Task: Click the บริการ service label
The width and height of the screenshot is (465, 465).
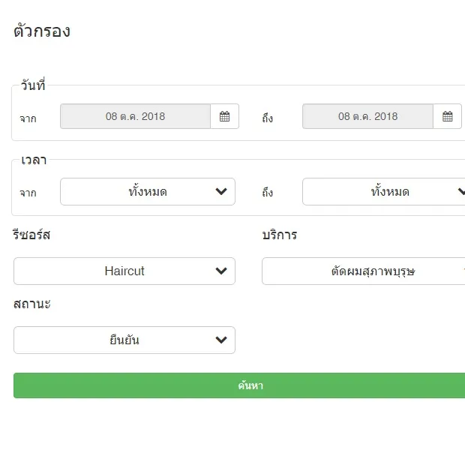Action: [280, 235]
